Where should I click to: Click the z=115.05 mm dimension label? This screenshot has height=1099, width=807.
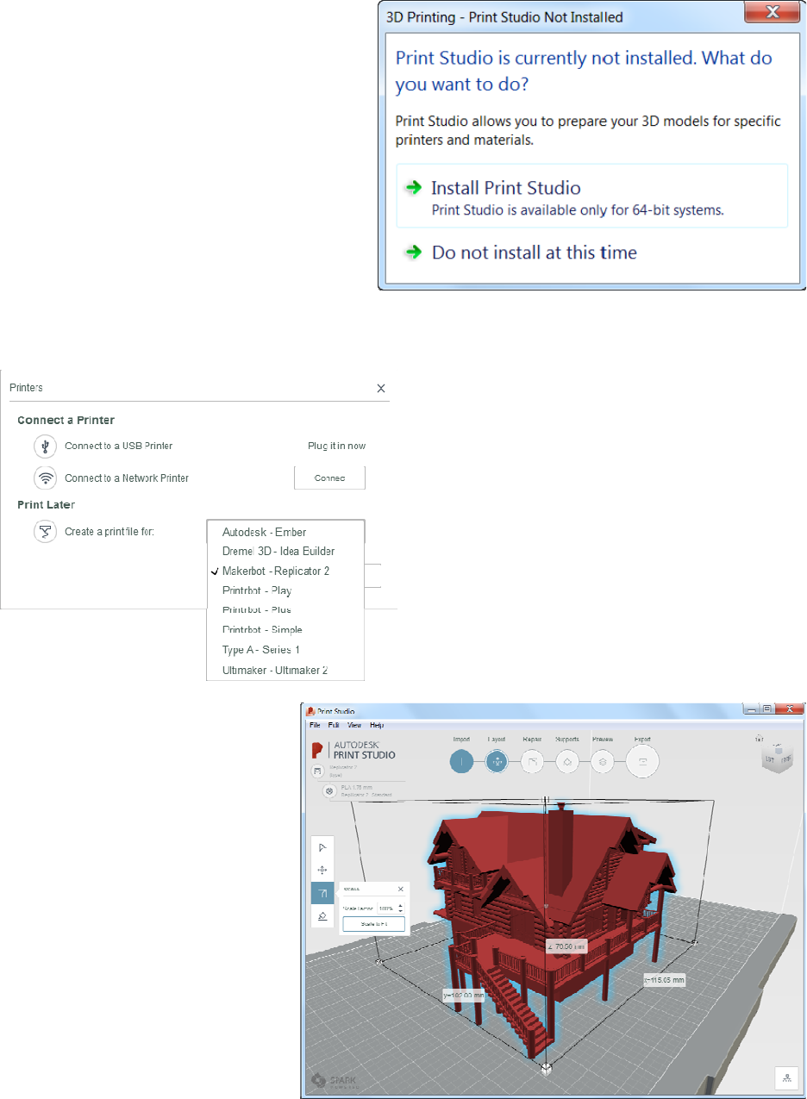point(664,979)
